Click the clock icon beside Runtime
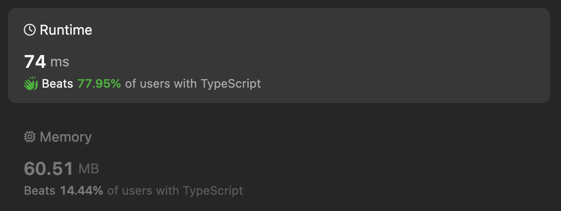This screenshot has height=211, width=561. [x=30, y=30]
